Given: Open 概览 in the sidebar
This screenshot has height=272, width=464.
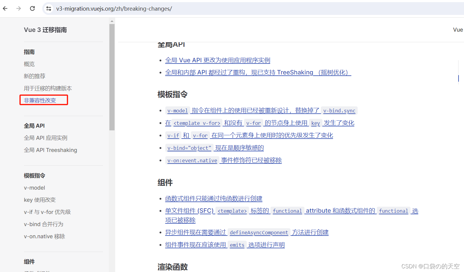Looking at the screenshot, I should 29,64.
